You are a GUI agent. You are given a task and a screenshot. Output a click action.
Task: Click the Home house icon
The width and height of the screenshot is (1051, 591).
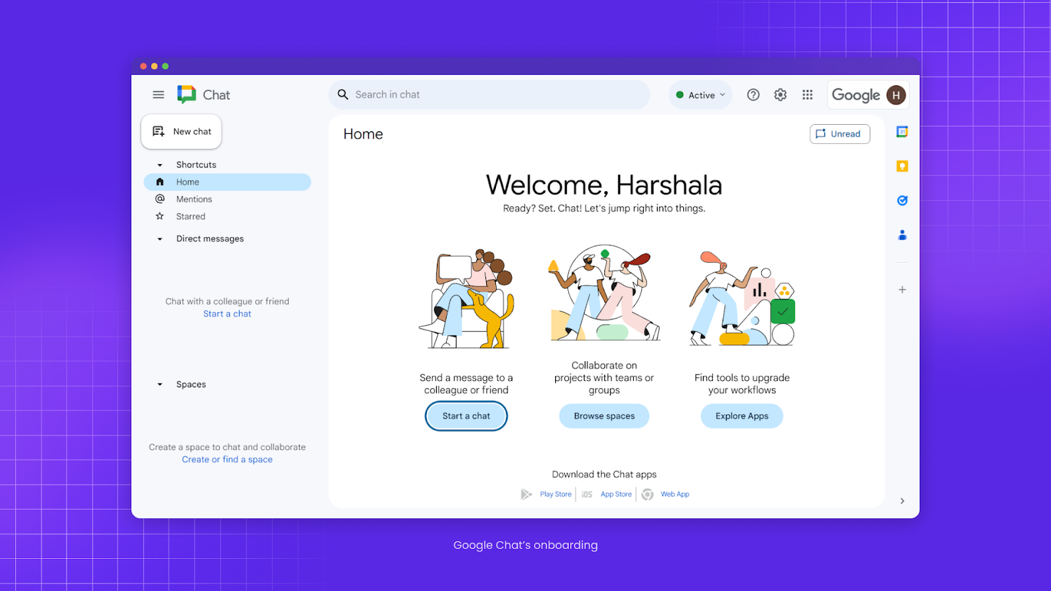160,182
